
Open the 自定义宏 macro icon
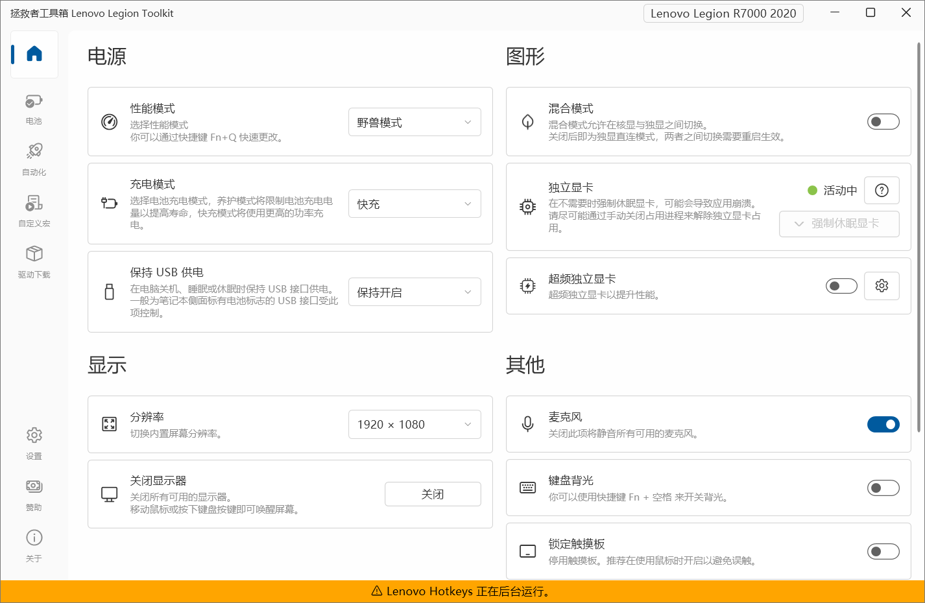click(34, 203)
